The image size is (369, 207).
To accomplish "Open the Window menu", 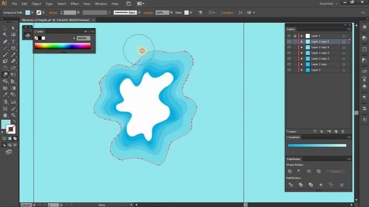I will pyautogui.click(x=101, y=4).
